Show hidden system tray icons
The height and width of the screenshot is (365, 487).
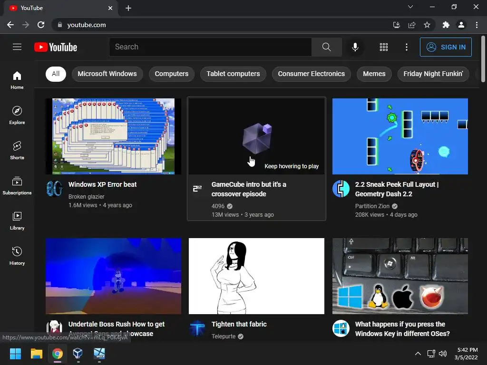pyautogui.click(x=418, y=354)
